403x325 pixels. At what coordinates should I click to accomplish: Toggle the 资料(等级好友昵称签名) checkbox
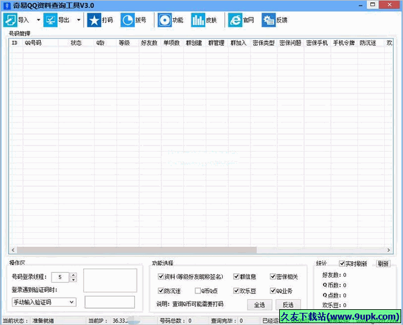coord(161,276)
